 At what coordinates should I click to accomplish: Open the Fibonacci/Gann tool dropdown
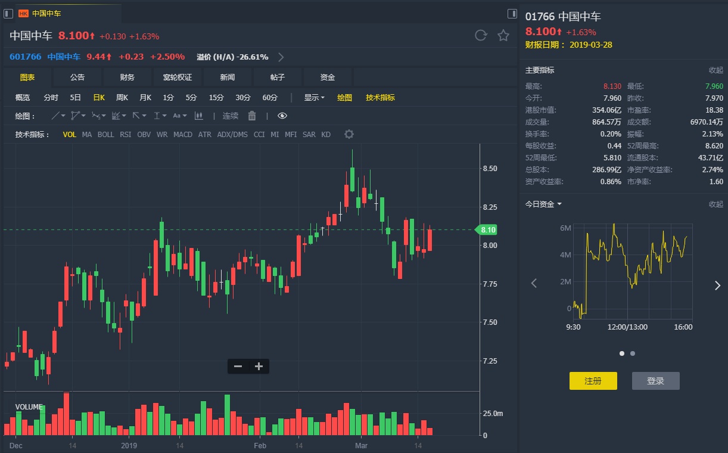(x=119, y=116)
